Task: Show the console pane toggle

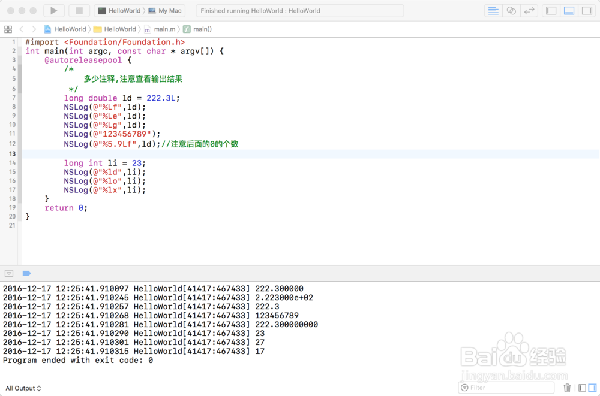Action: tap(592, 388)
